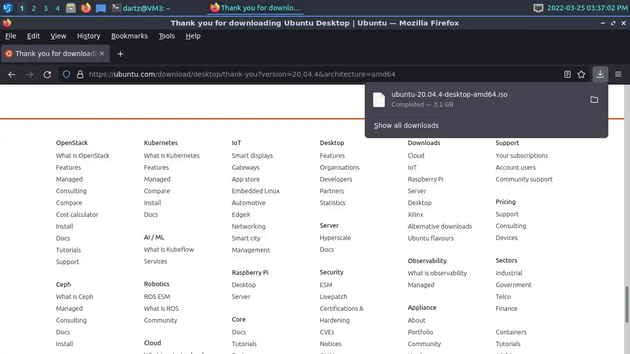Open containing folder for the downloaded ISO

[x=594, y=99]
